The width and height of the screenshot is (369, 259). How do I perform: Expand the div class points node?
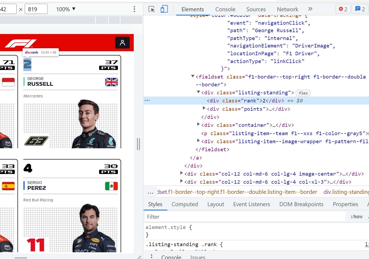click(x=204, y=108)
